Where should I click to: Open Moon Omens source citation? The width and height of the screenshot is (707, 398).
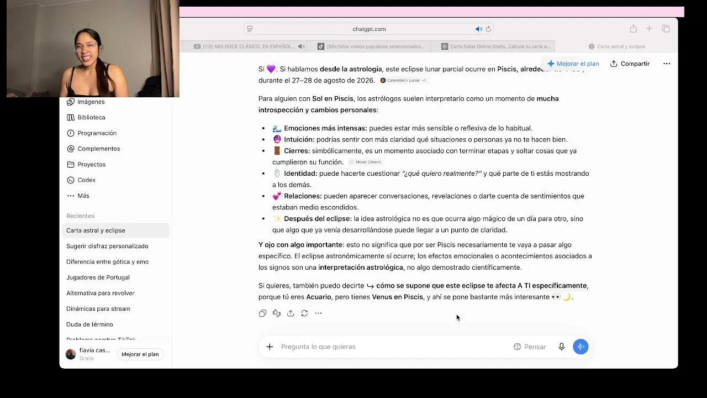(x=365, y=162)
